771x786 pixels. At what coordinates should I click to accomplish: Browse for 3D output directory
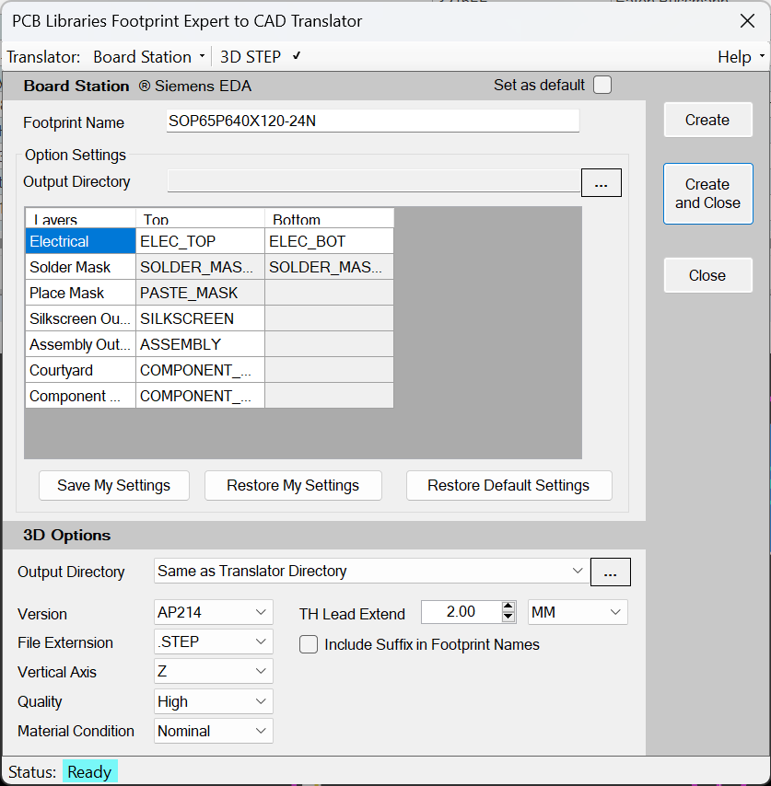pos(610,572)
